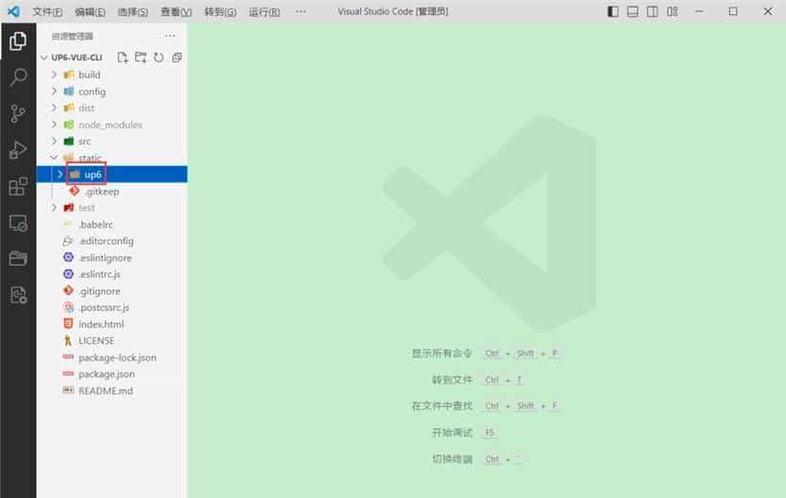Screen dimensions: 786x498
Task: Toggle the secondary sidebar layout button
Action: coord(652,11)
